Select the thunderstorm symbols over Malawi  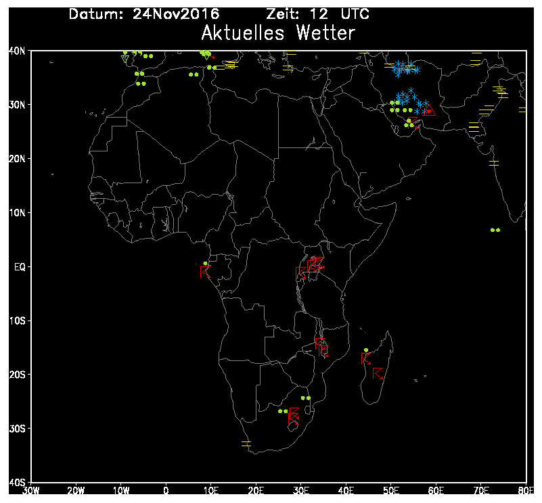pyautogui.click(x=321, y=346)
